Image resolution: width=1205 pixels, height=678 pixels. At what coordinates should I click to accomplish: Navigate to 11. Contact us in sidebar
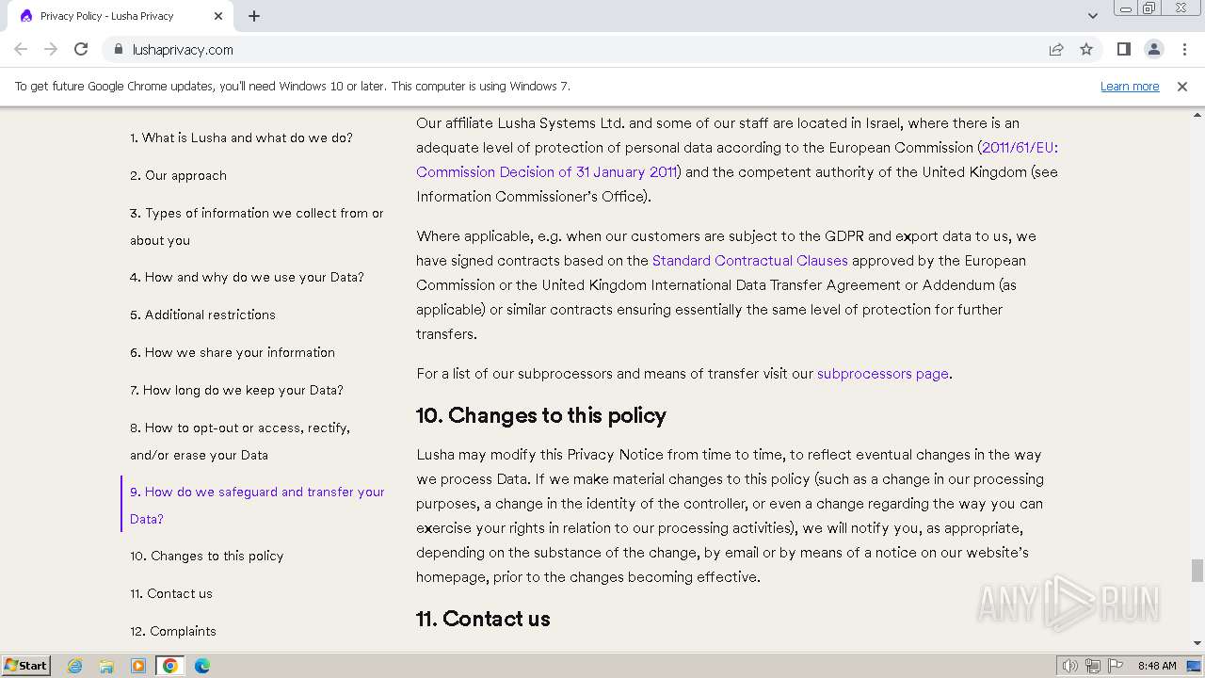(x=171, y=593)
